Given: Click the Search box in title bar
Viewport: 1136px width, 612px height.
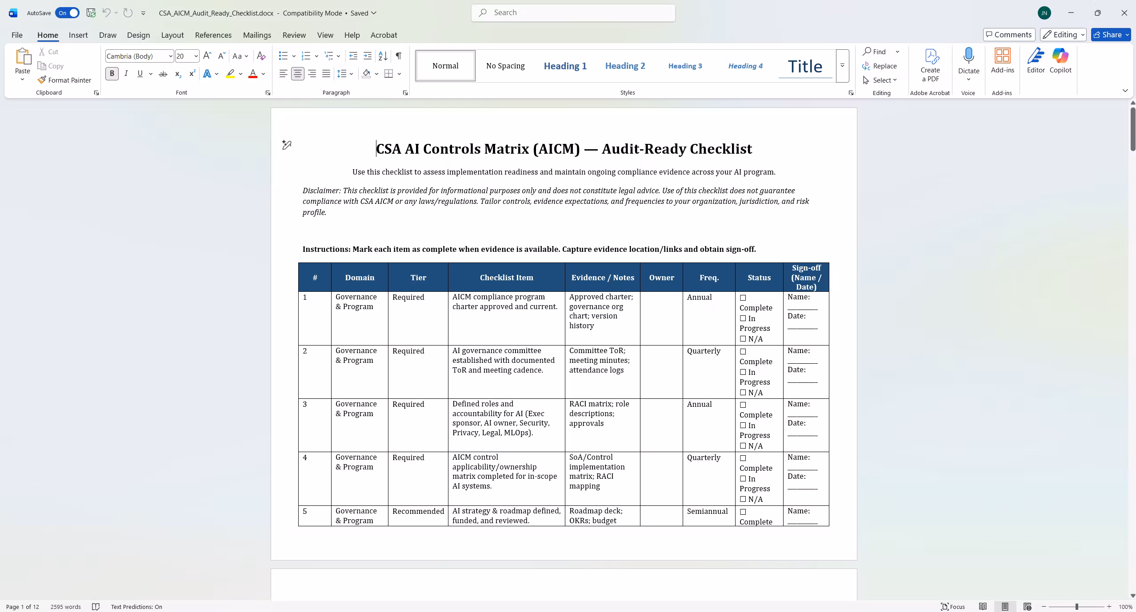Looking at the screenshot, I should click(573, 13).
